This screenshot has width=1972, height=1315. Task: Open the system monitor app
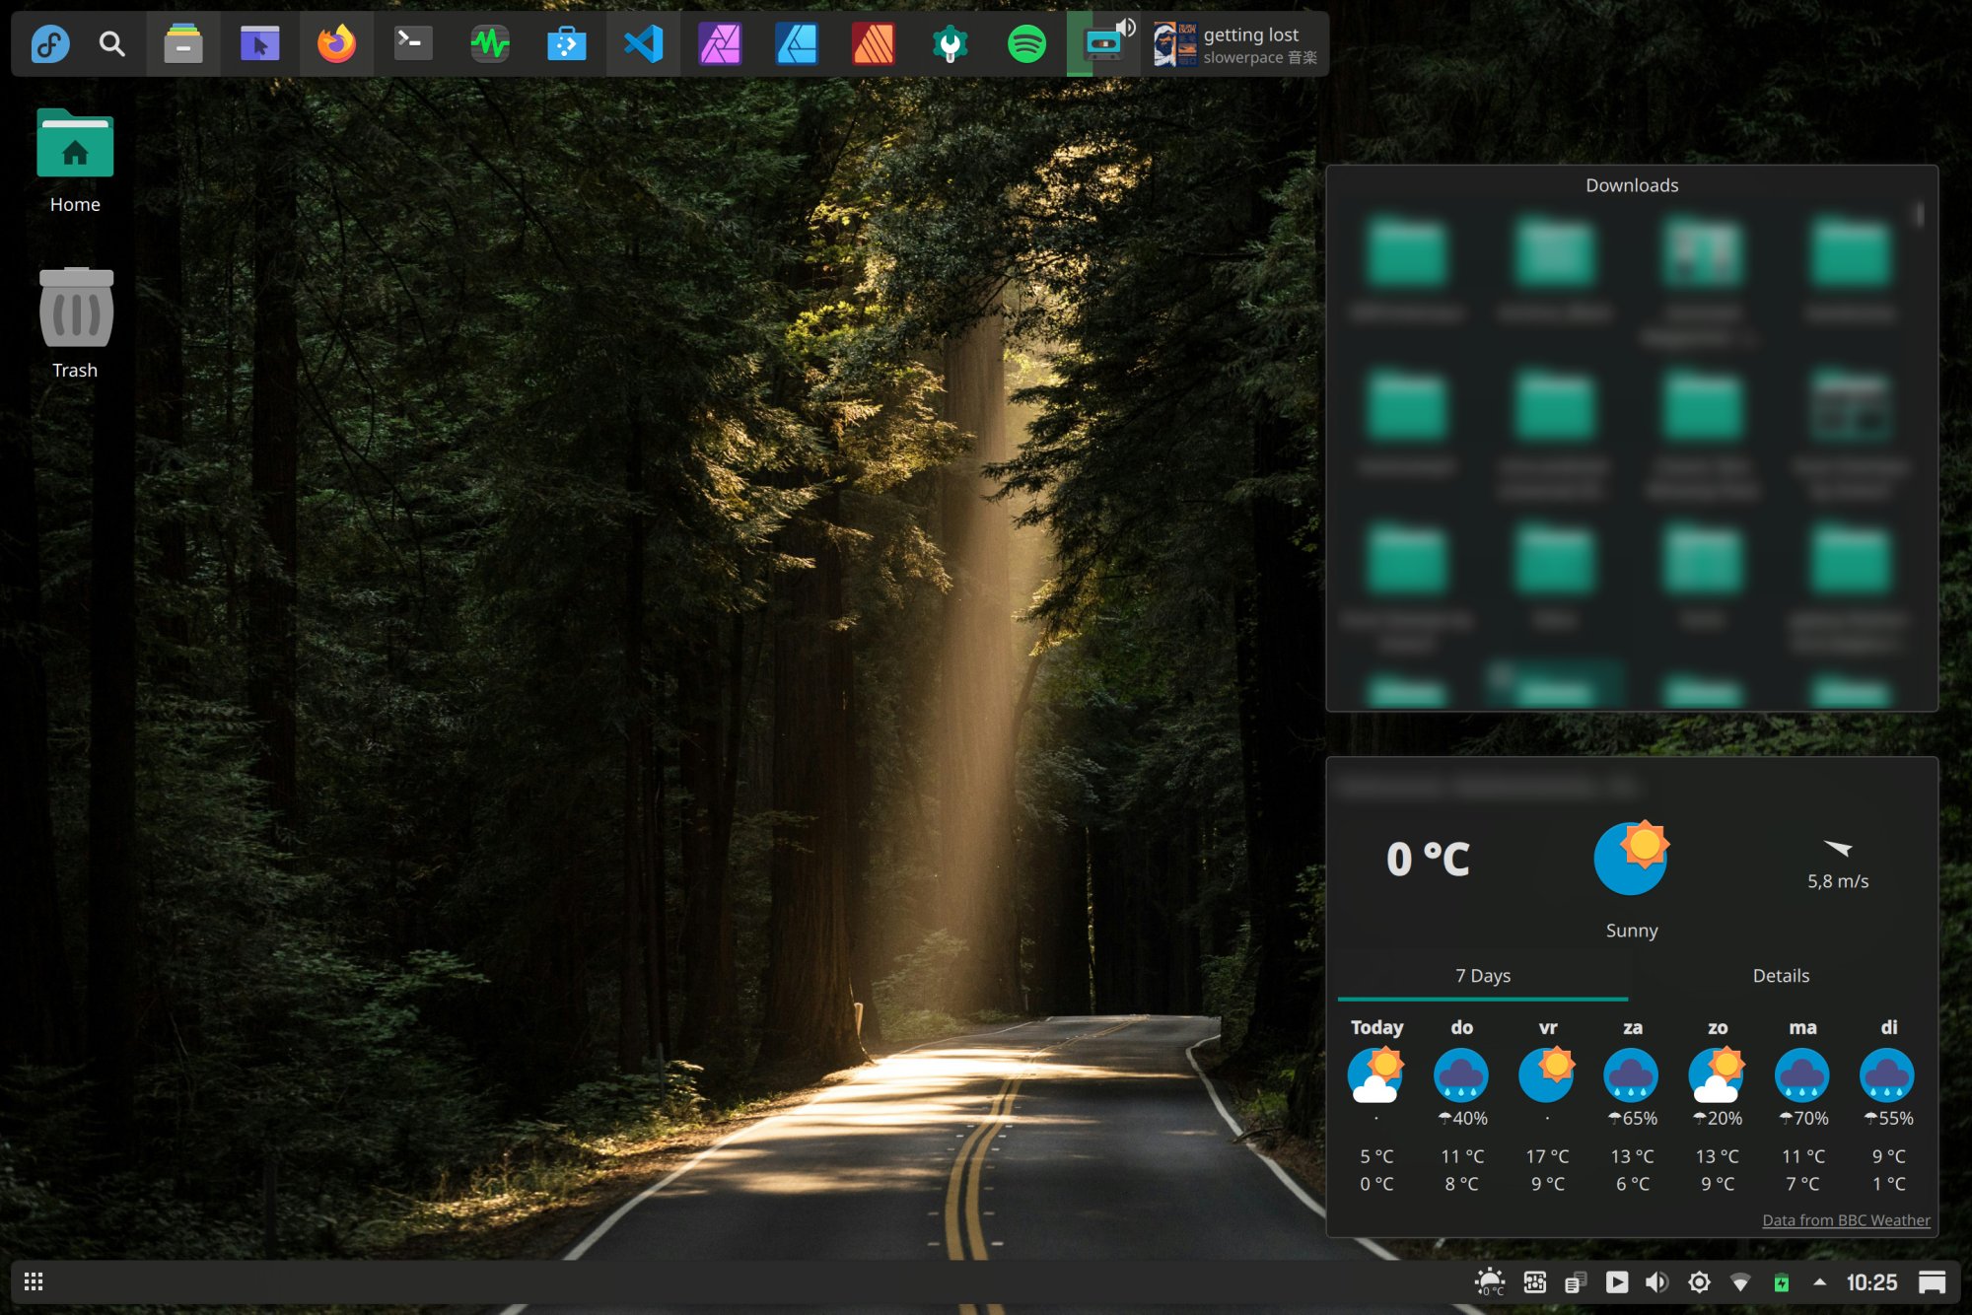(489, 43)
